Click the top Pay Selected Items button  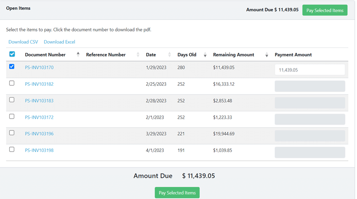coord(325,10)
